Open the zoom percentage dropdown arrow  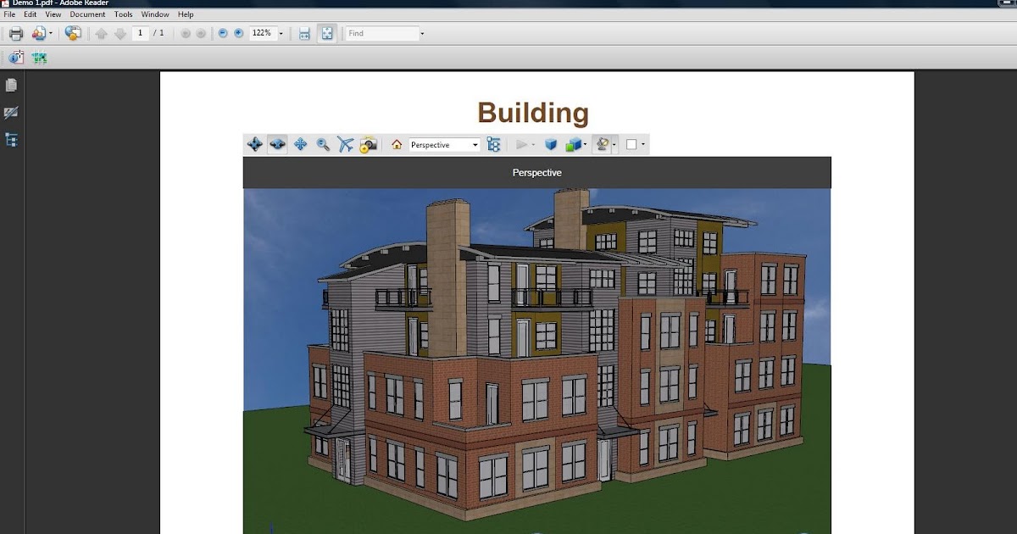281,34
